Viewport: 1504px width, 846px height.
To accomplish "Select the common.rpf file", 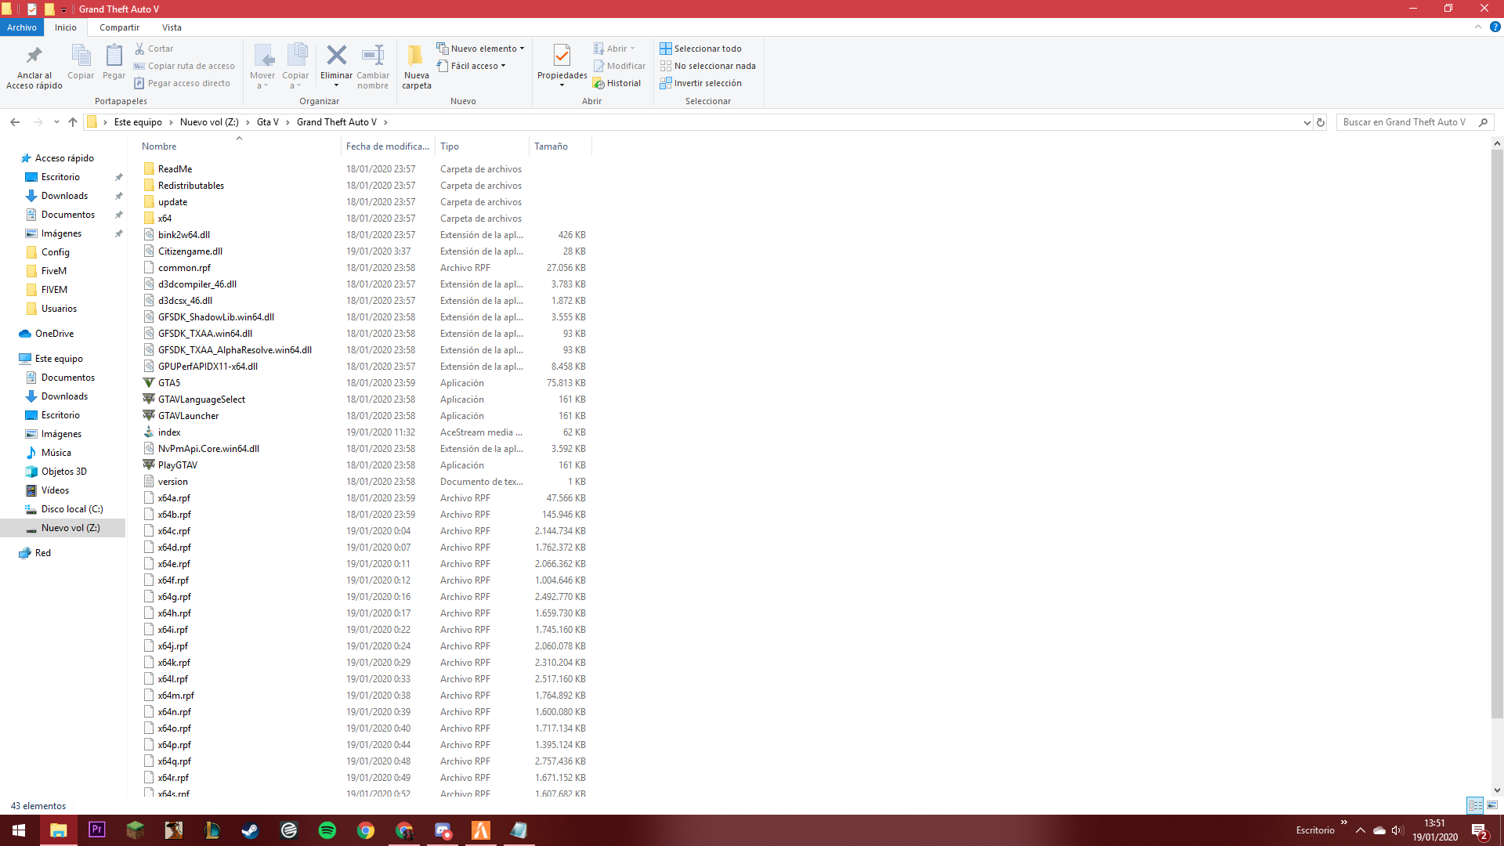I will (x=184, y=268).
